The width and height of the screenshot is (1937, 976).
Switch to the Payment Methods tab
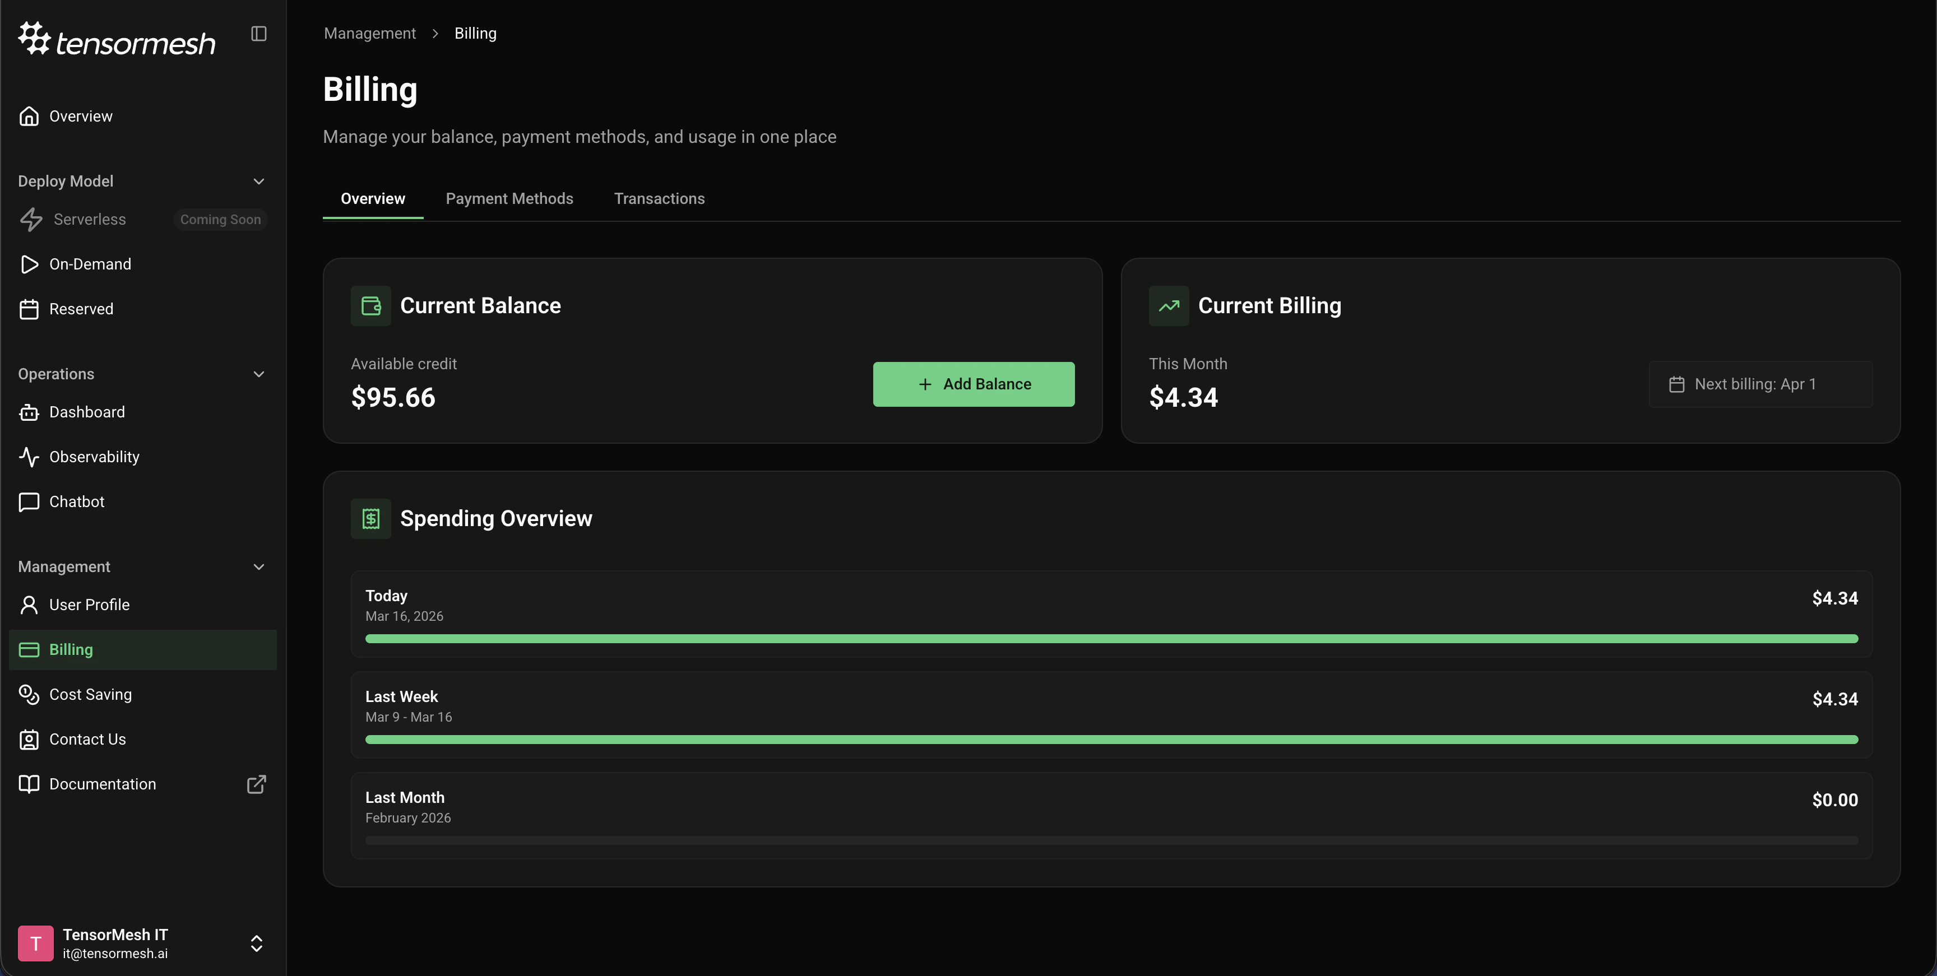tap(509, 198)
